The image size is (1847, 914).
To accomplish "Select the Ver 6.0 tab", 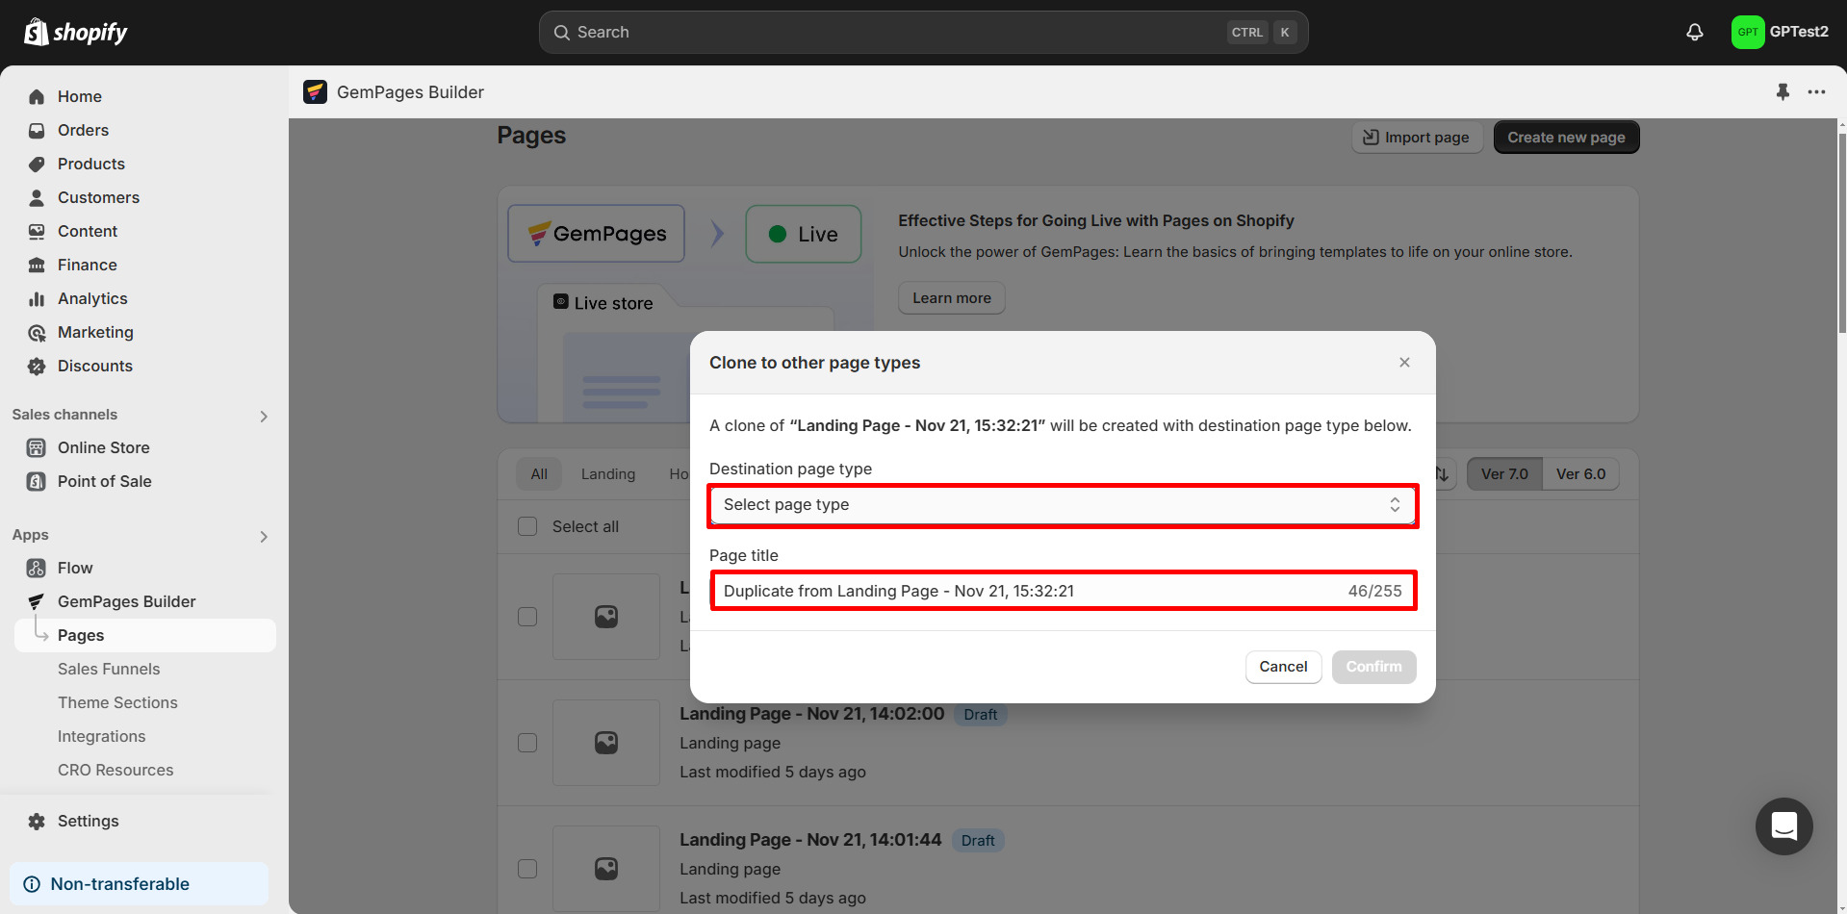I will click(1580, 473).
